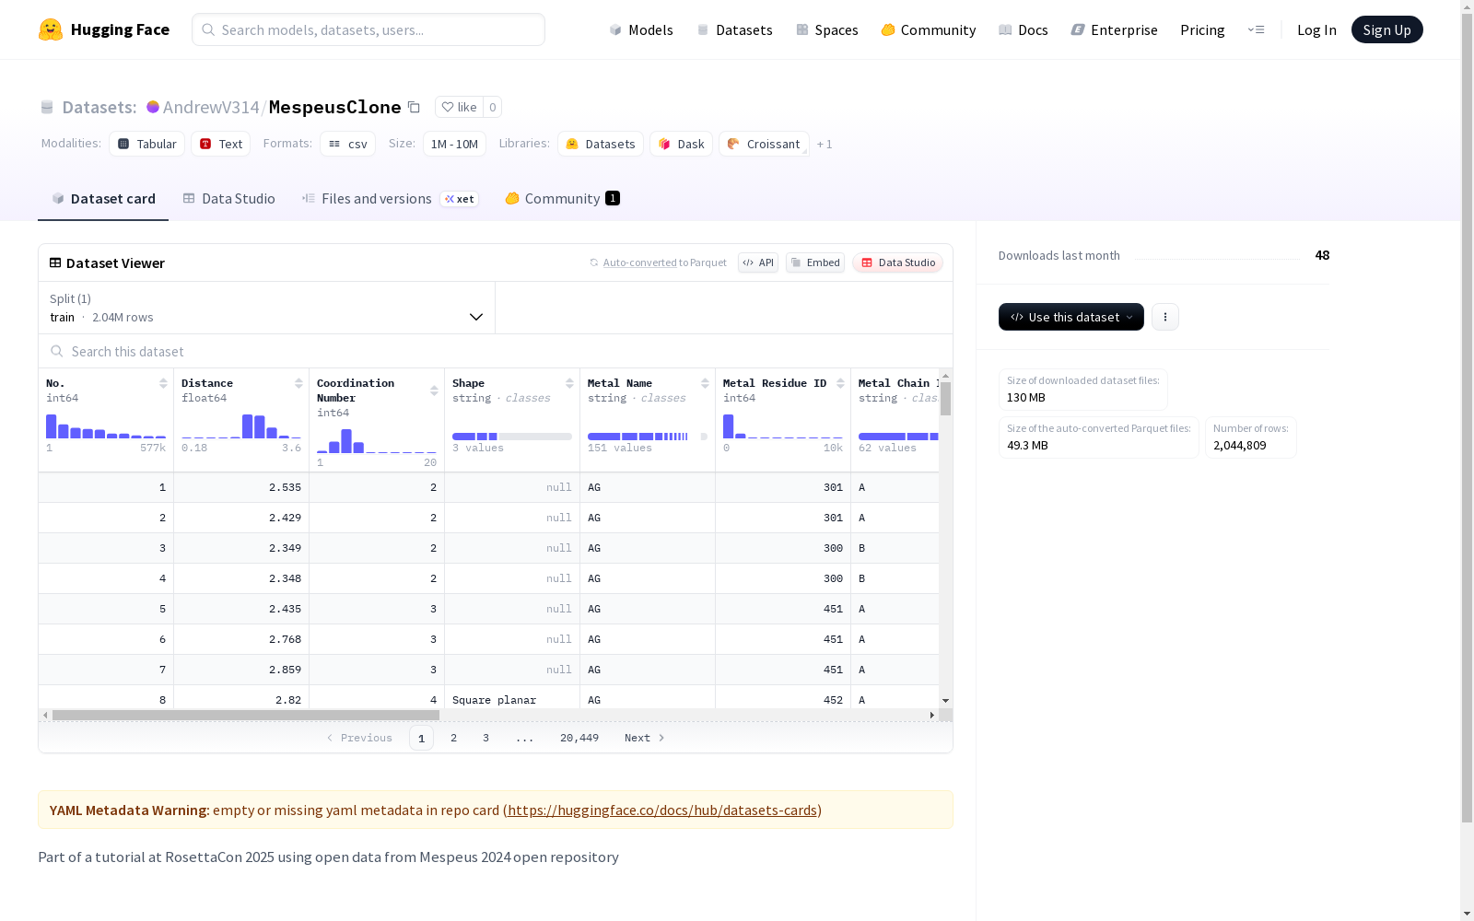Click the AndrewV314 user avatar
Image resolution: width=1474 pixels, height=921 pixels.
point(153,107)
